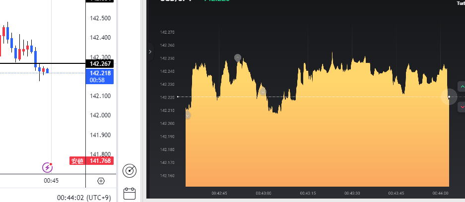
Task: Expand the left panel collapse arrow
Action: point(150,51)
